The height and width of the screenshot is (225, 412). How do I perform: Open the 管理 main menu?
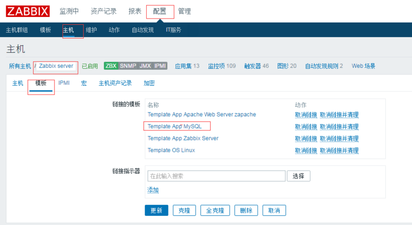[184, 11]
